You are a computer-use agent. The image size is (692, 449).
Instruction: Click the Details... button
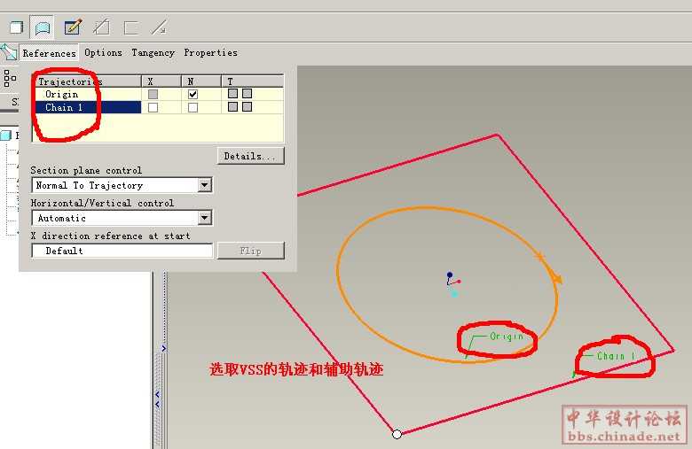[x=249, y=156]
